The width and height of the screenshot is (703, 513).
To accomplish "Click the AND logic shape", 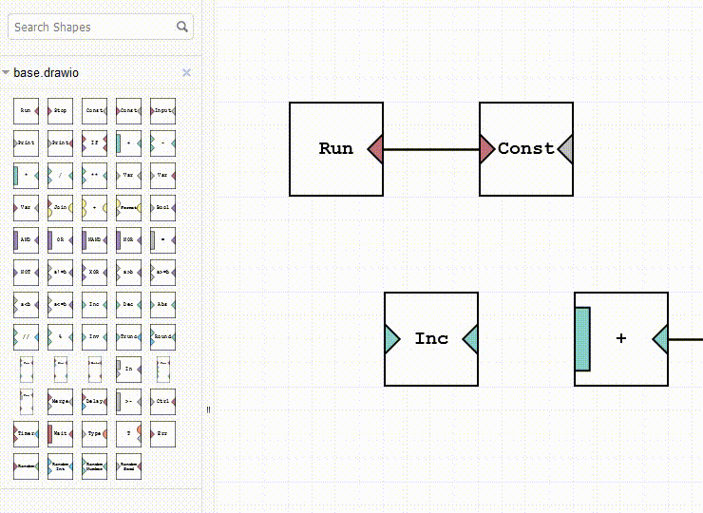I will click(27, 240).
